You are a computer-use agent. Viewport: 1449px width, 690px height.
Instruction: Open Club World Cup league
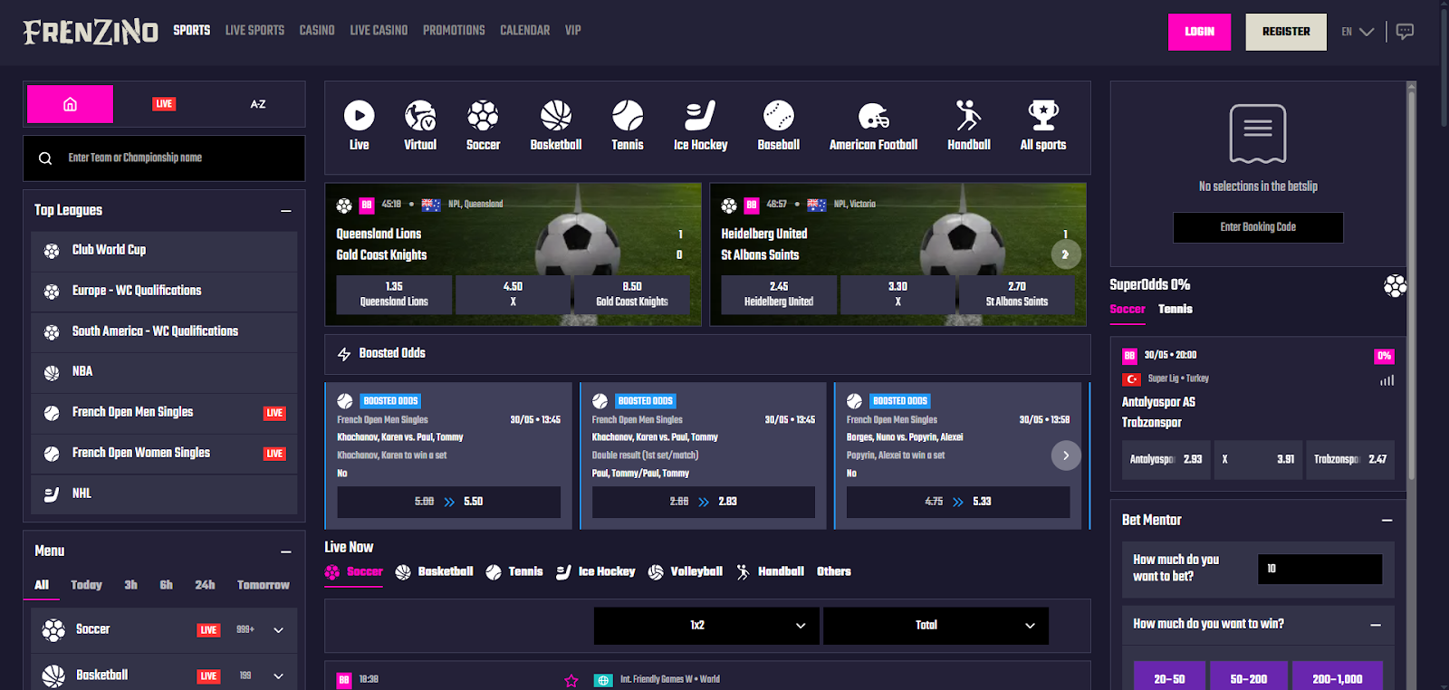(164, 251)
